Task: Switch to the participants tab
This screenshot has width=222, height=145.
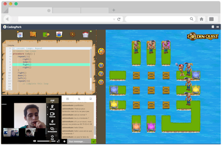Action: click(x=79, y=99)
